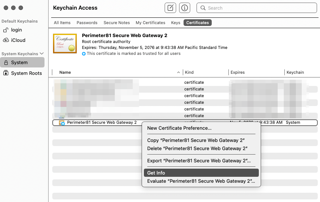Click the System Roots keychain icon

coord(6,73)
